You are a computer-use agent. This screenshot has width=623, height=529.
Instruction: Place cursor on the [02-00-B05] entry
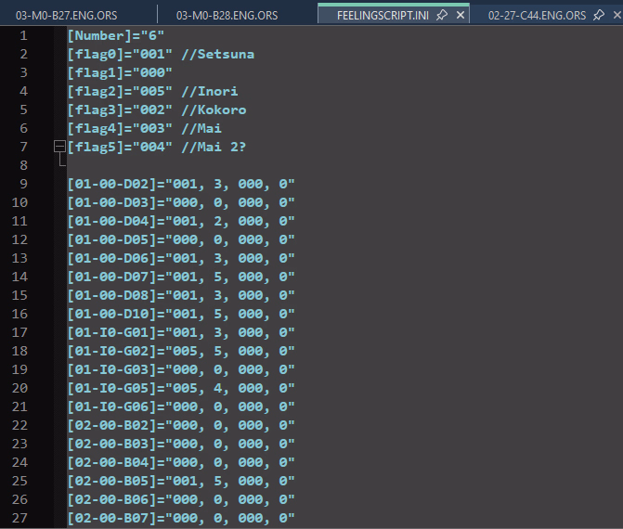(181, 481)
